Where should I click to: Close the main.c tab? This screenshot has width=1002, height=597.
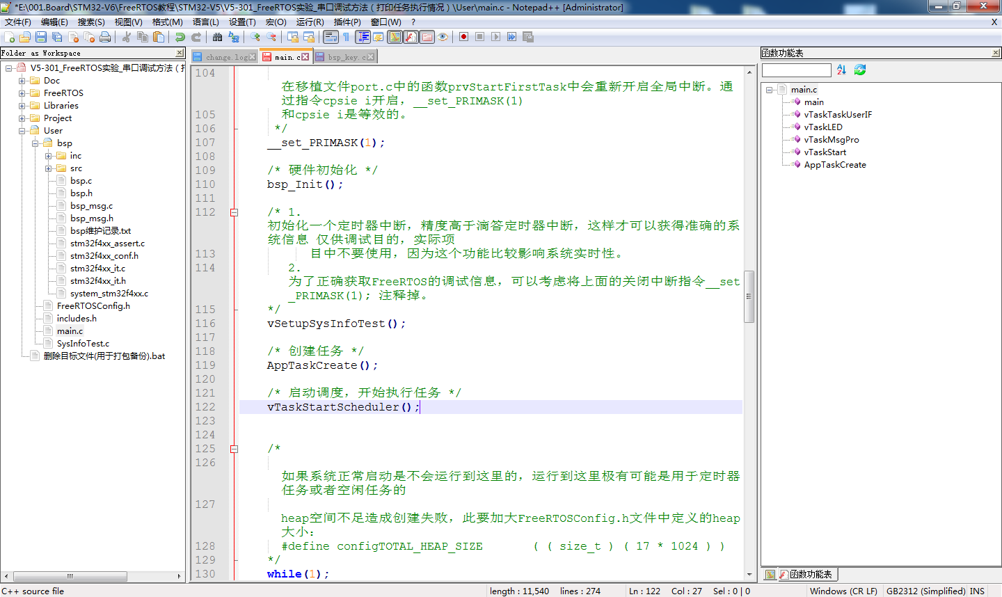[x=305, y=57]
